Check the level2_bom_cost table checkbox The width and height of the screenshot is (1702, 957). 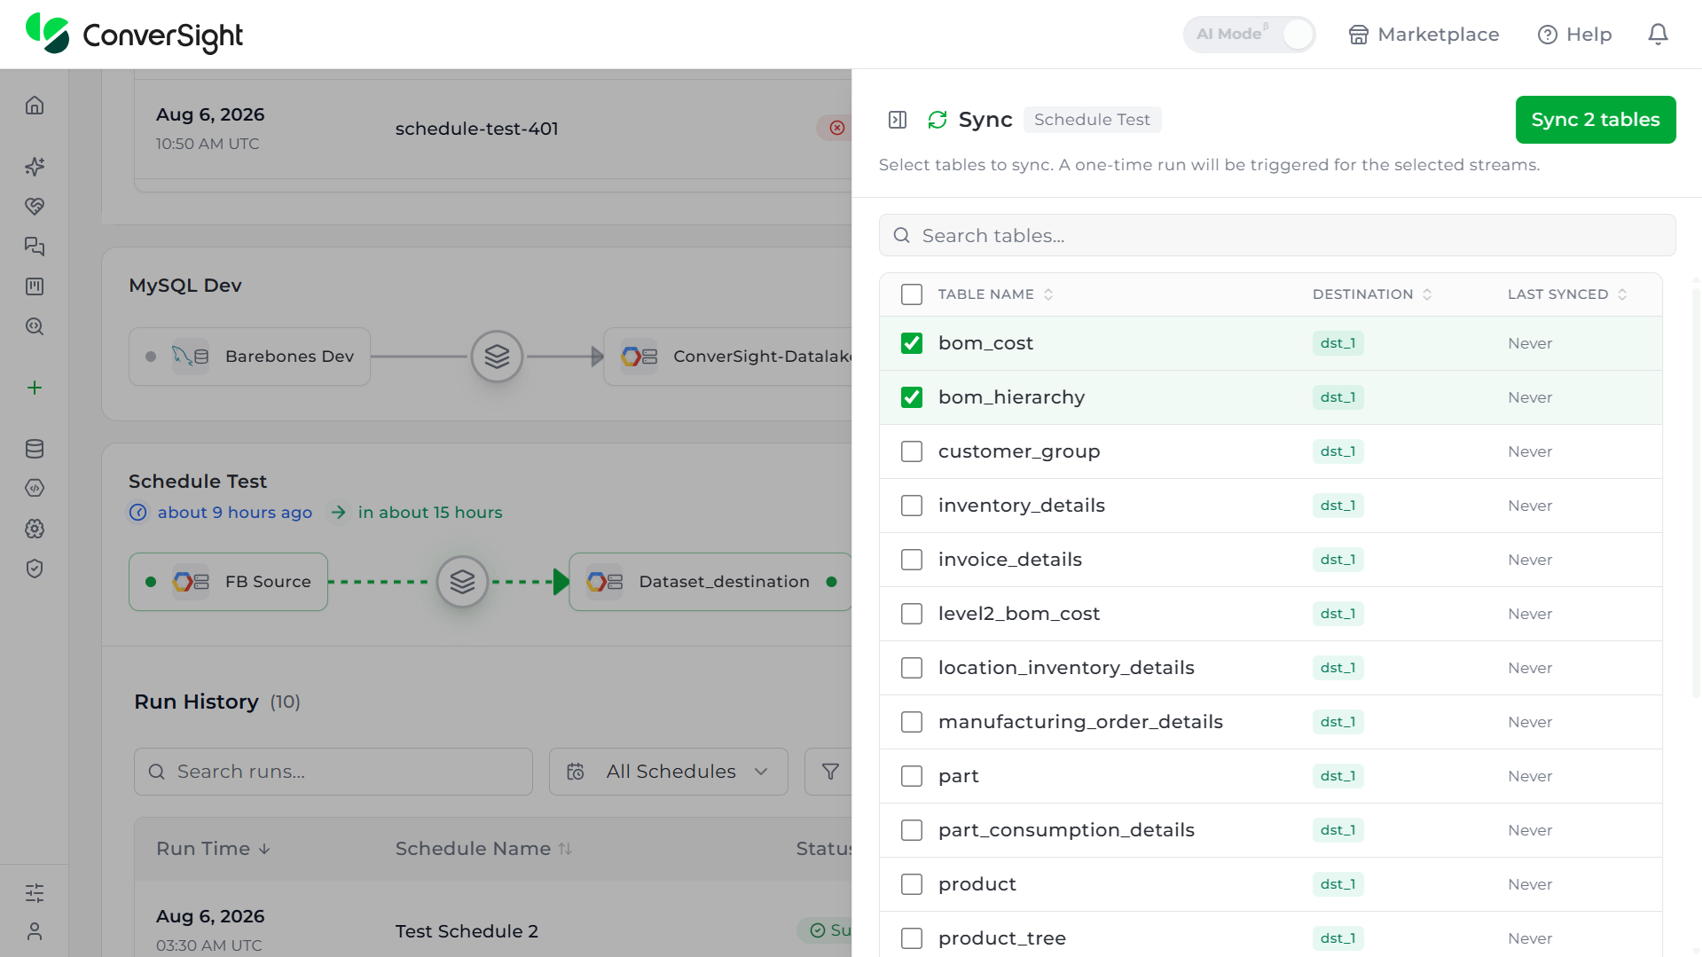tap(912, 614)
